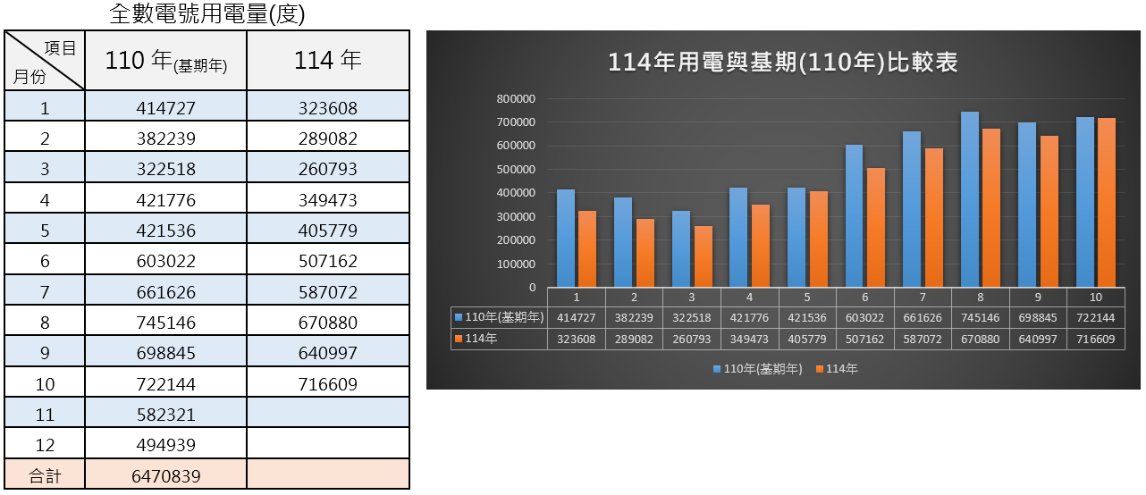Click the 月份 label in the diagonal header cell
Image resolution: width=1146 pixels, height=495 pixels.
[x=29, y=77]
